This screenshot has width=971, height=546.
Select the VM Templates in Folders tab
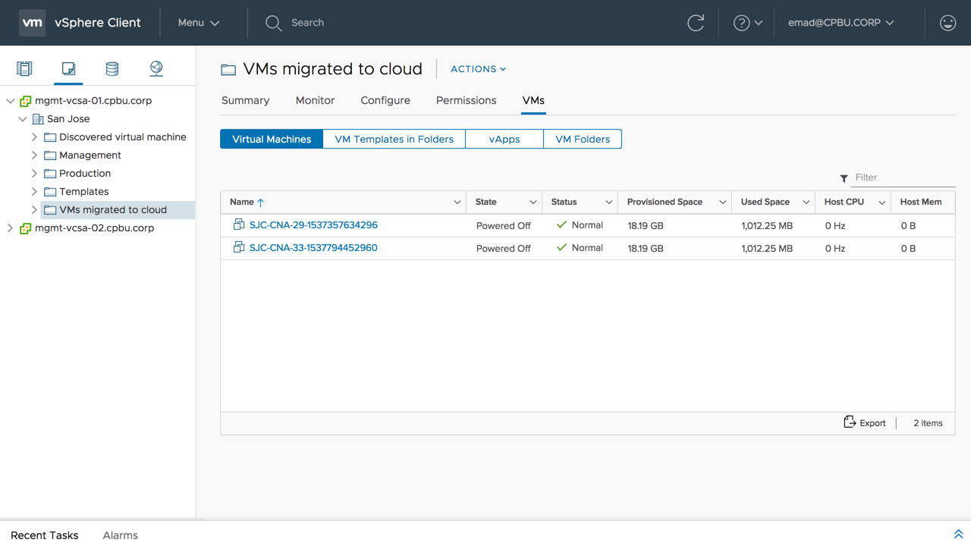point(394,140)
